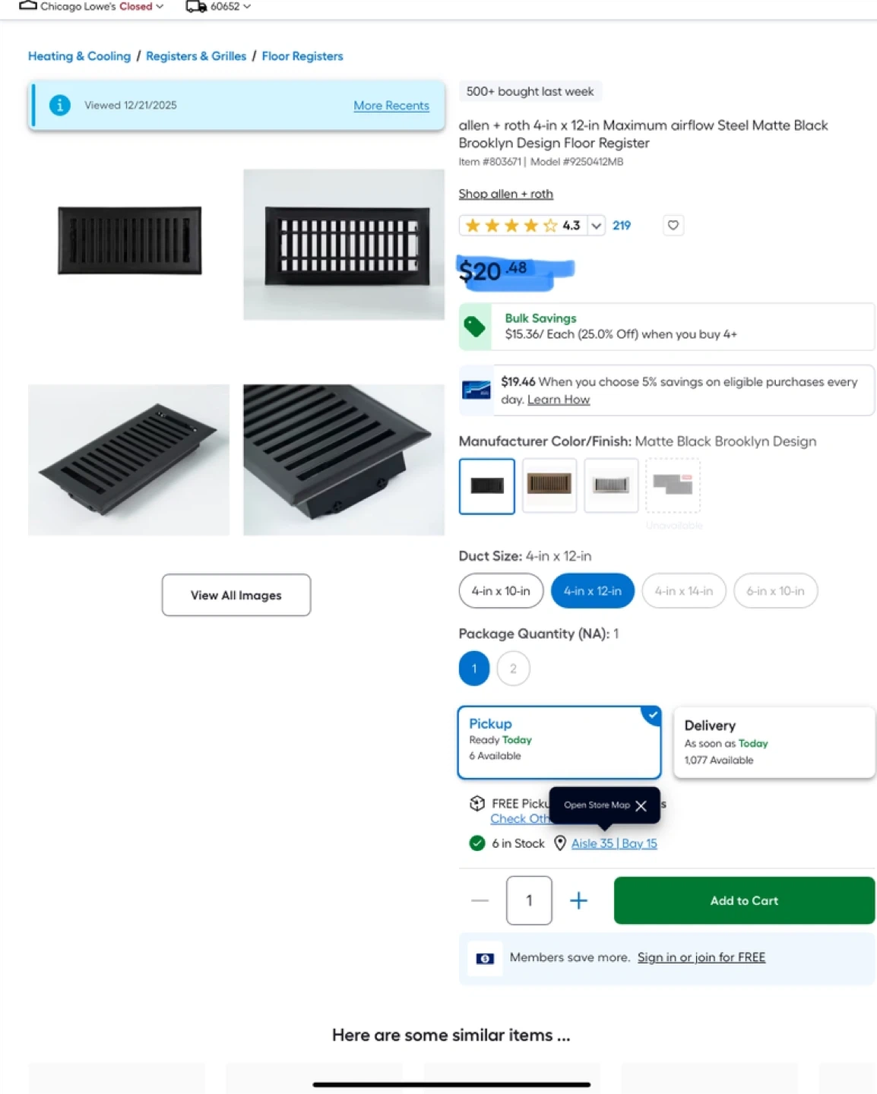Click the info icon in the viewed banner

click(60, 106)
